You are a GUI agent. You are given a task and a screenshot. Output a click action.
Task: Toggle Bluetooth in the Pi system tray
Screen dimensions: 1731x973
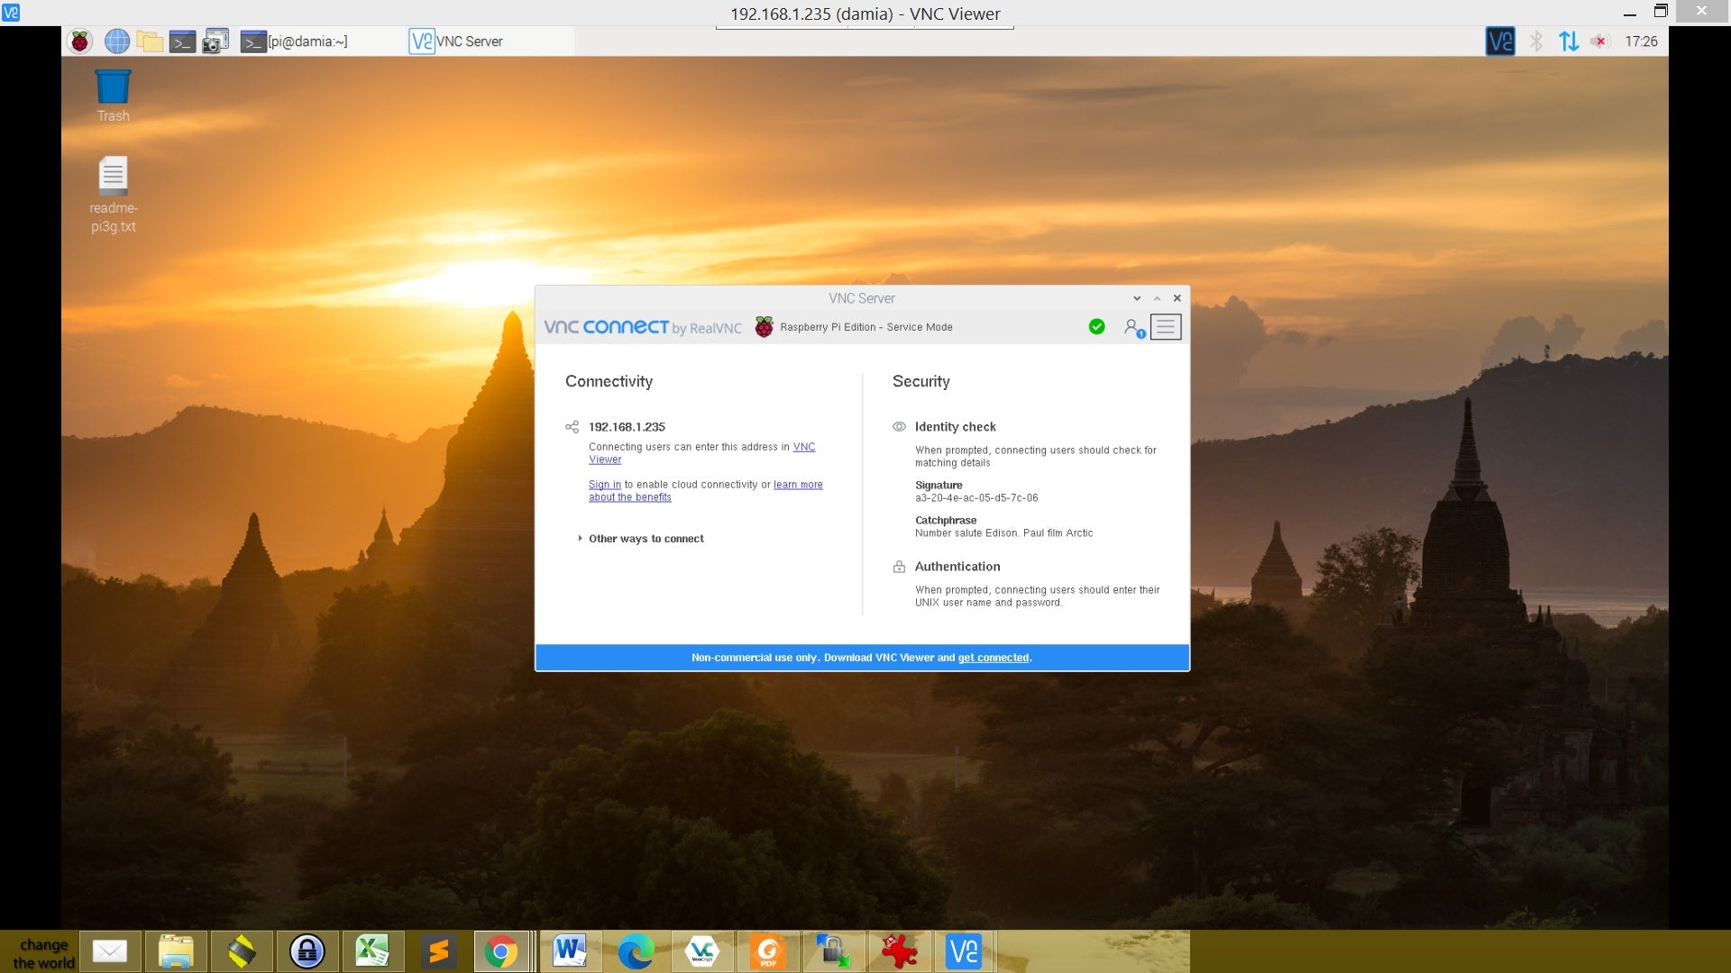[x=1536, y=41]
